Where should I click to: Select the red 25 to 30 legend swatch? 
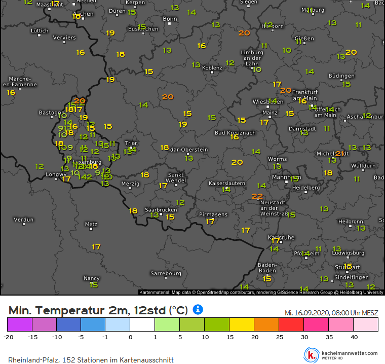coord(291,324)
